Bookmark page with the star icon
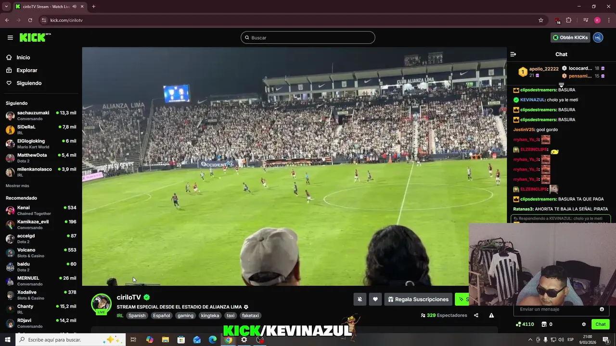 point(541,20)
